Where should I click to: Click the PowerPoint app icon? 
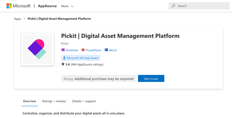(83, 50)
